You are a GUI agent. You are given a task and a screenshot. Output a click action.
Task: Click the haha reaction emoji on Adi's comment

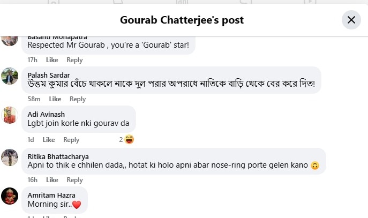(129, 139)
